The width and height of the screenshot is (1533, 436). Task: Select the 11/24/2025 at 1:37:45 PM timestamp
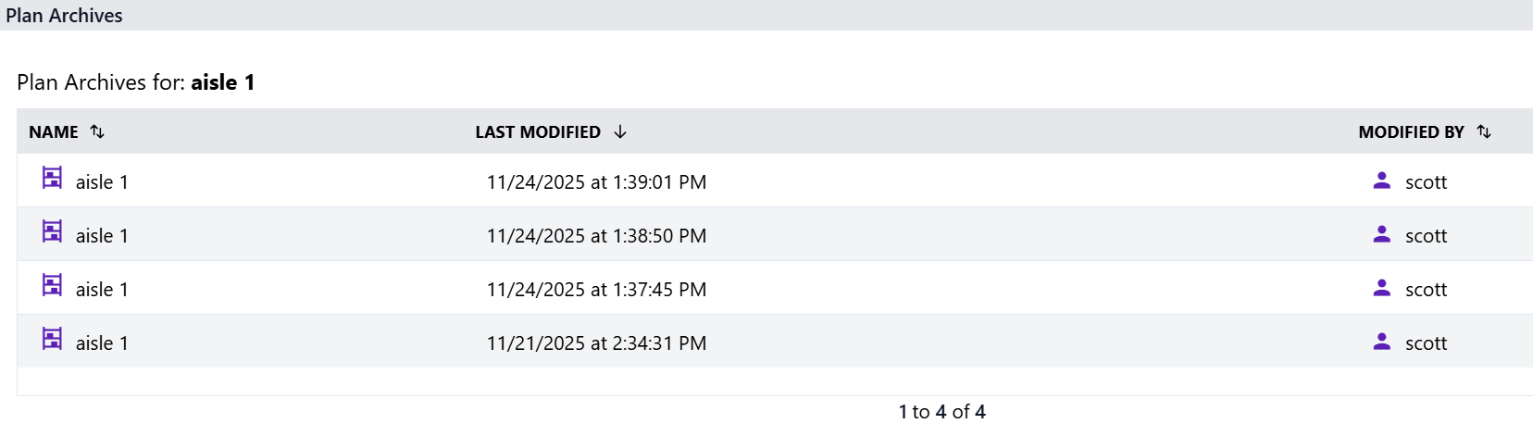pos(596,290)
